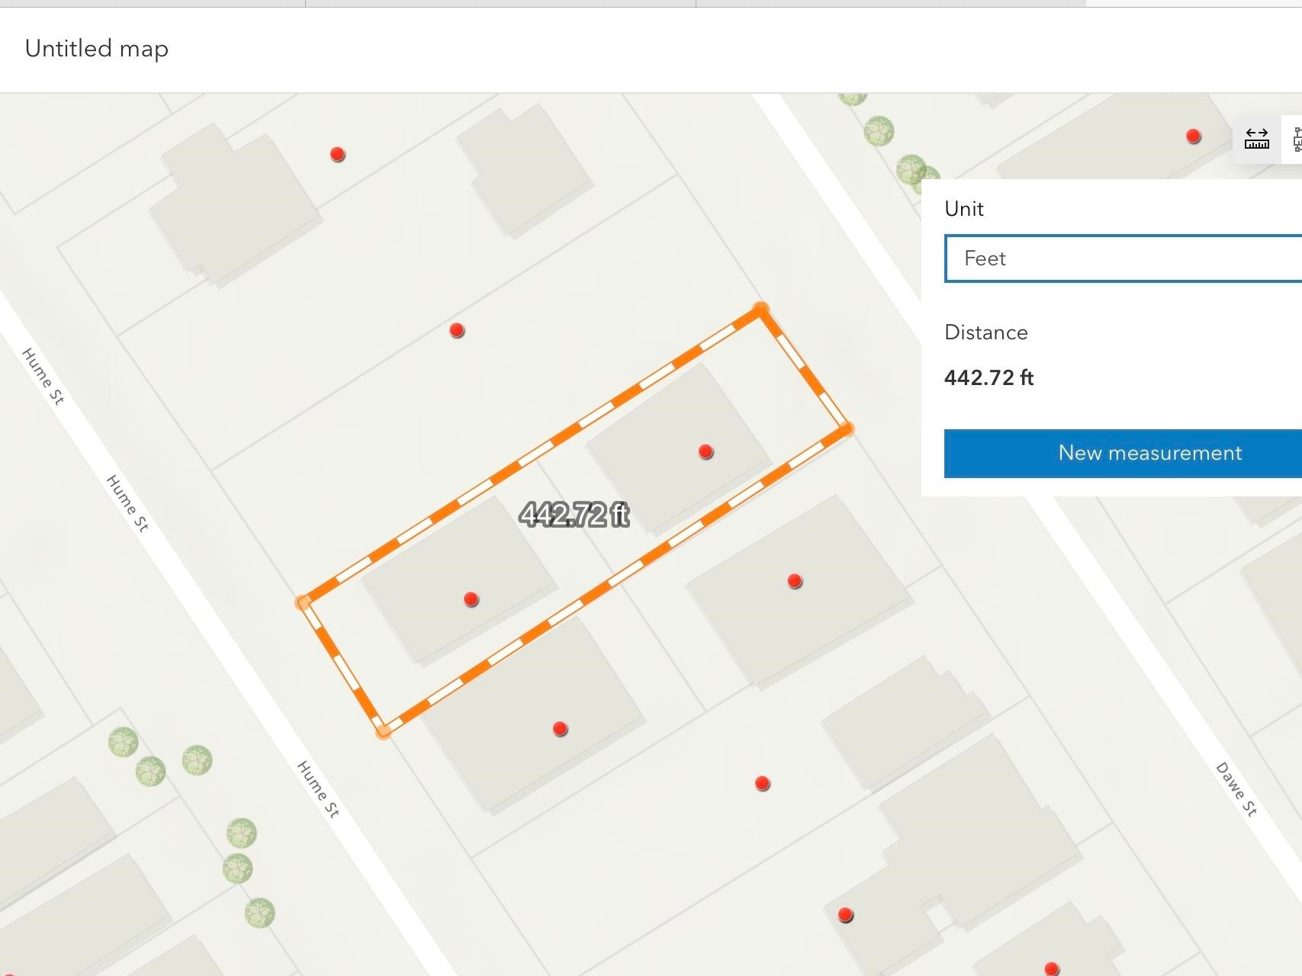1302x976 pixels.
Task: Select the rightmost vertex of the orange measurement
Action: (846, 430)
